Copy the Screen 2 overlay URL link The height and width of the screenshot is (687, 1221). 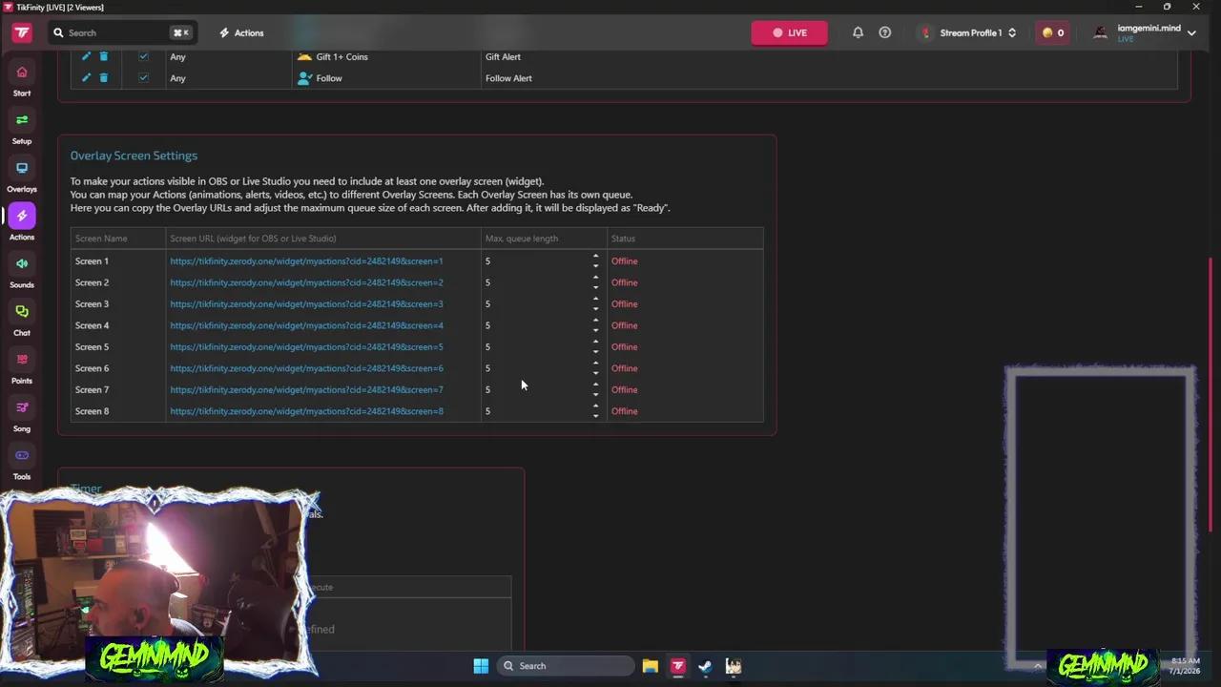tap(306, 282)
